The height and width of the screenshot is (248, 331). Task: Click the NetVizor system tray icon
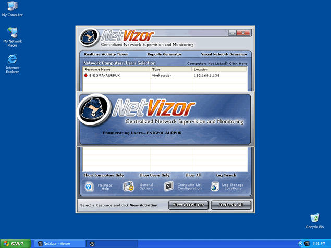click(307, 243)
